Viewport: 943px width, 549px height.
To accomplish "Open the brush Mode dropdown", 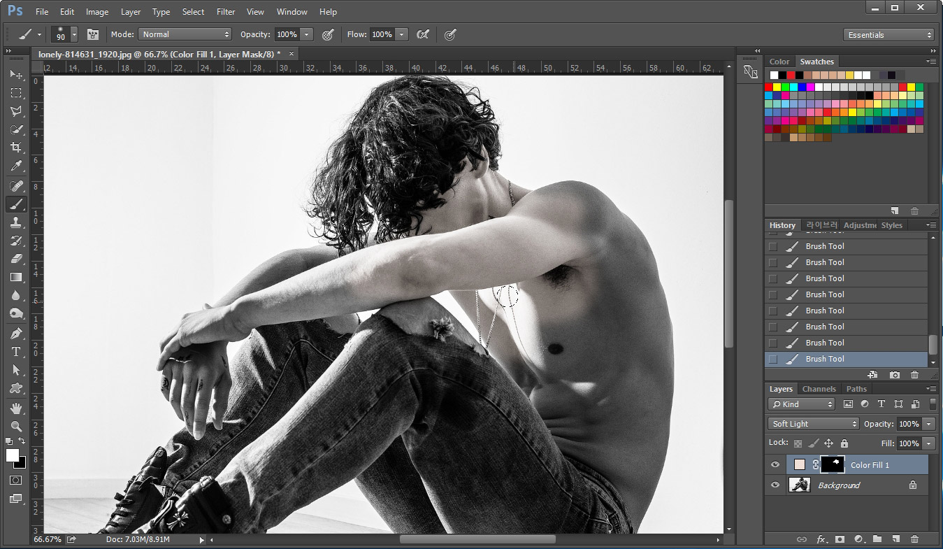I will pos(185,34).
